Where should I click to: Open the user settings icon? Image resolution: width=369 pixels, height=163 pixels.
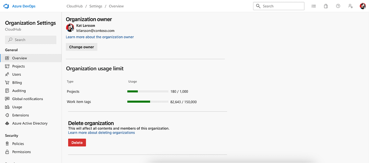click(x=350, y=6)
